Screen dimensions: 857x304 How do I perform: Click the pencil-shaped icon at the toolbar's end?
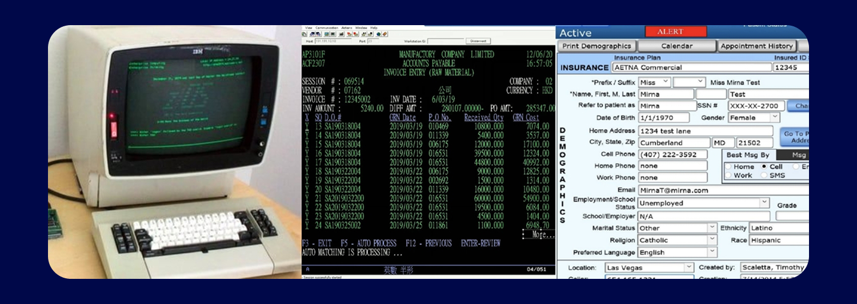coord(385,34)
